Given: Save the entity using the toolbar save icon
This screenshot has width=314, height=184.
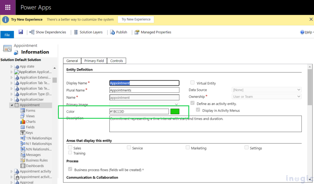Looking at the screenshot, I should (20, 32).
